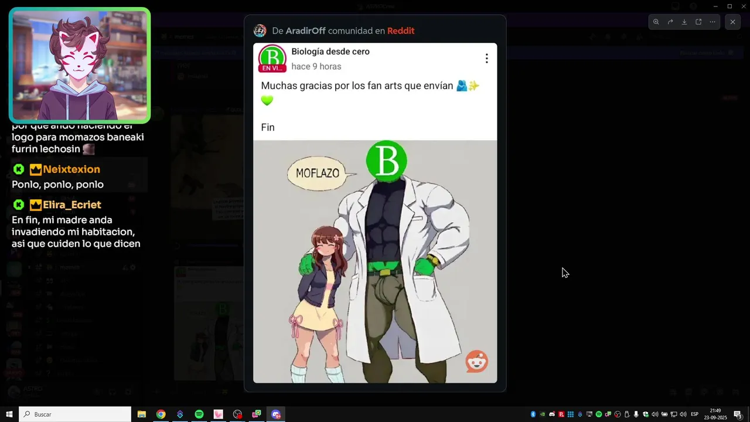Viewport: 750px width, 422px height.
Task: Download the image from the viewer toolbar
Action: pyautogui.click(x=684, y=22)
